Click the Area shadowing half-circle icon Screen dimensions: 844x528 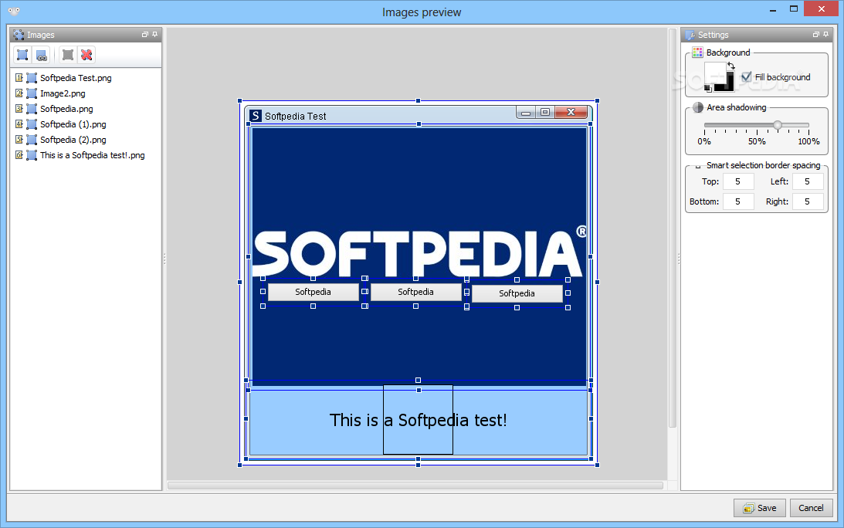point(698,107)
